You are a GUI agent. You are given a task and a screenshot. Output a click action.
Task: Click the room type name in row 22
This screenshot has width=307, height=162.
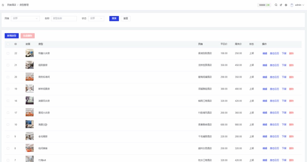(x=44, y=53)
